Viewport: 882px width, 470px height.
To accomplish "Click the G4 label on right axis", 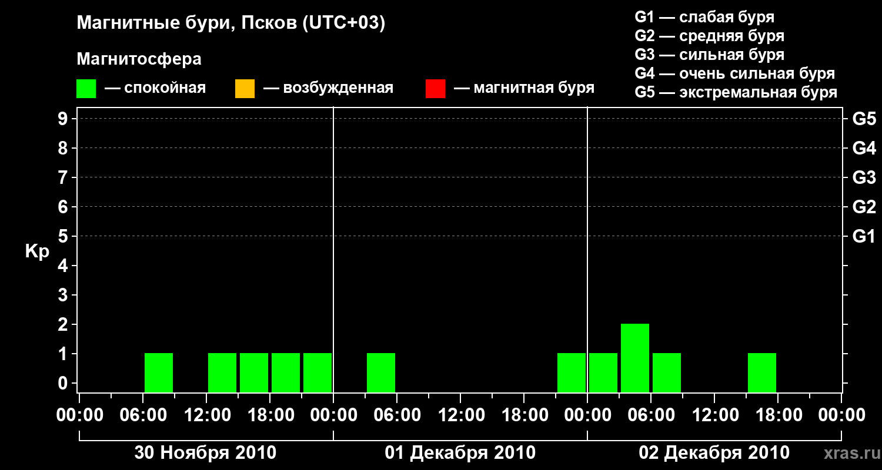I will (x=864, y=148).
